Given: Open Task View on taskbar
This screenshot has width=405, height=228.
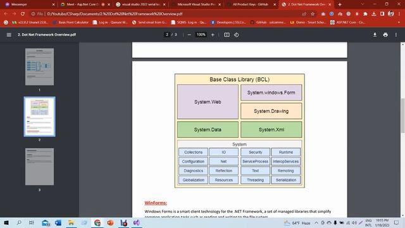Looking at the screenshot, I should pyautogui.click(x=32, y=222).
